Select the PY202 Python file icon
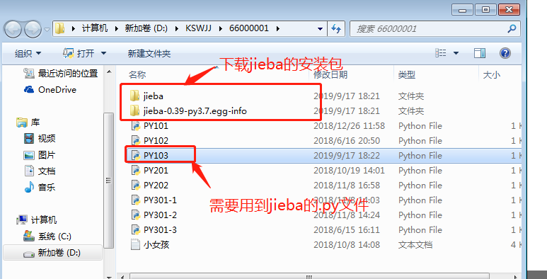The width and height of the screenshot is (547, 279). coord(135,185)
